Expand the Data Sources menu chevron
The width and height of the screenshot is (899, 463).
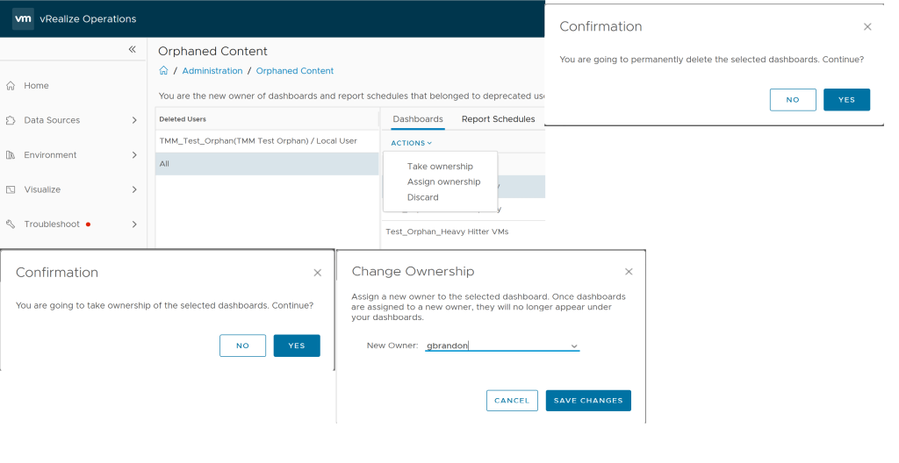tap(134, 120)
